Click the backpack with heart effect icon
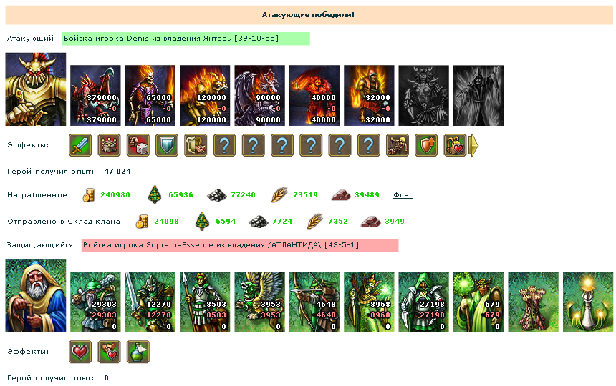 (455, 145)
